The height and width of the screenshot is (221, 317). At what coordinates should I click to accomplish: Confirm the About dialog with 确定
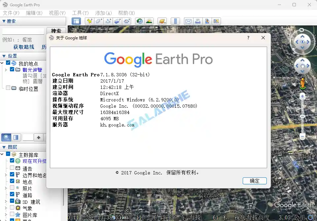255,181
